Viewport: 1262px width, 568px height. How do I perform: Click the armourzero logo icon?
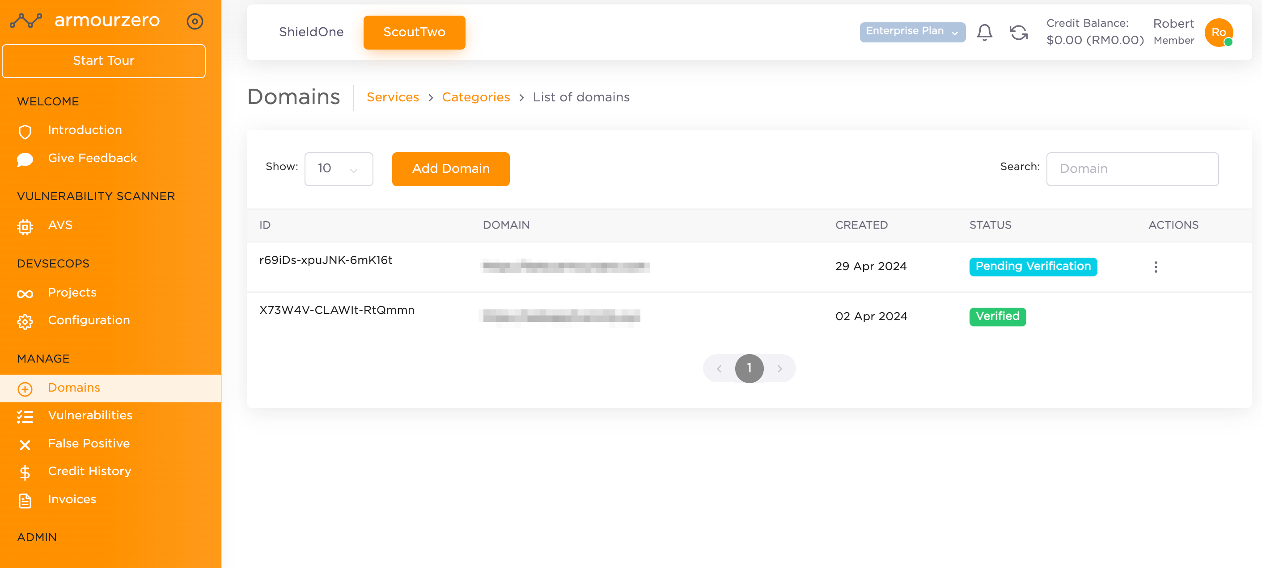point(26,21)
